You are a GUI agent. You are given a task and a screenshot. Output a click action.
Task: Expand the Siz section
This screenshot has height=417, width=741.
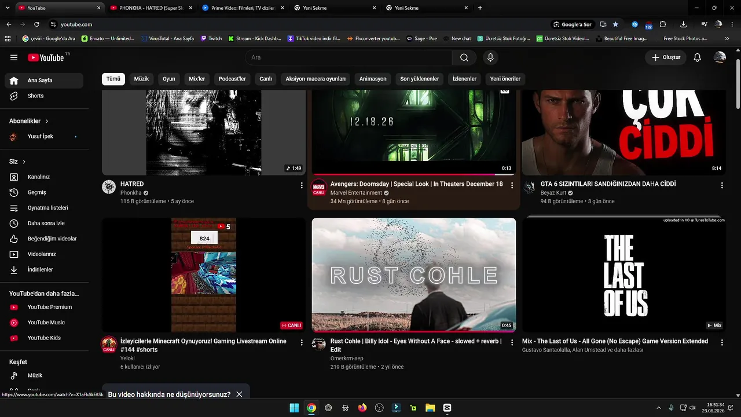[x=17, y=162]
